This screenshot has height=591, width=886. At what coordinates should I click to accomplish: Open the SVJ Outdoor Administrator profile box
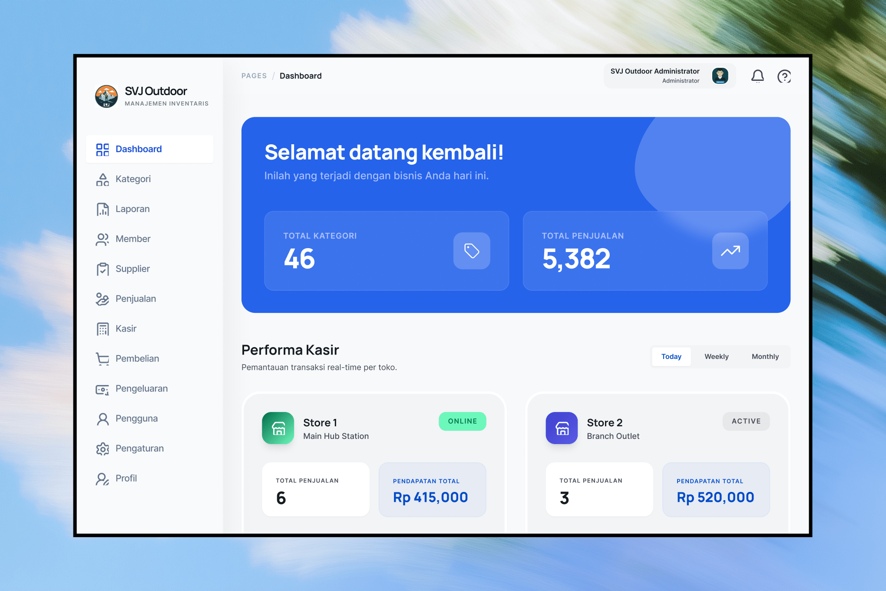pyautogui.click(x=669, y=76)
